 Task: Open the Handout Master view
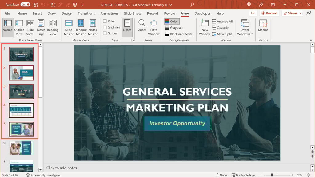[x=81, y=27]
